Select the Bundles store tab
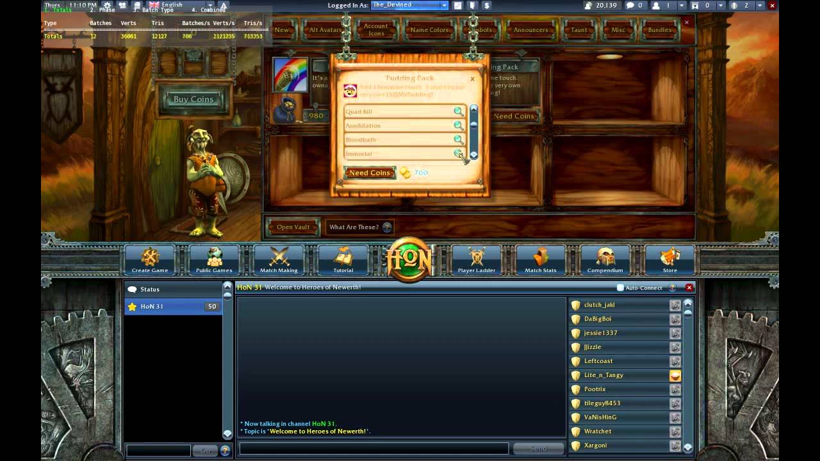Screen dimensions: 820x461 660,29
